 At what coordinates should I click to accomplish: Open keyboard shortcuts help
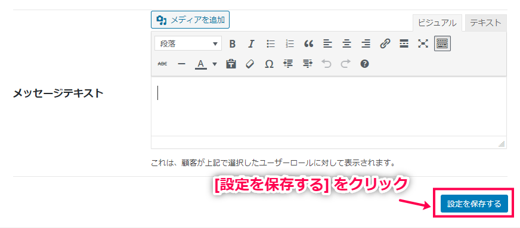[365, 64]
